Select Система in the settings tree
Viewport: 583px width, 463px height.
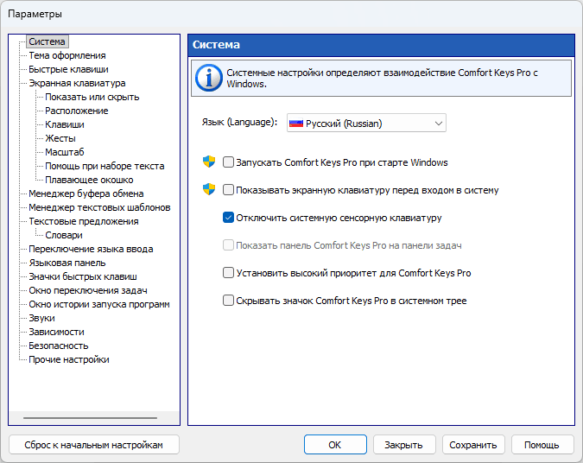pos(48,41)
